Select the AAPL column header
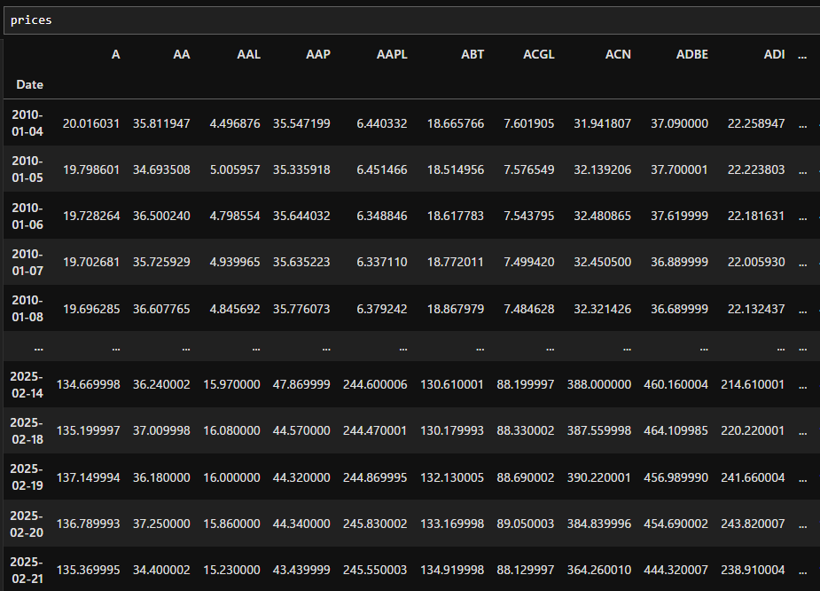The width and height of the screenshot is (820, 591). pyautogui.click(x=392, y=54)
